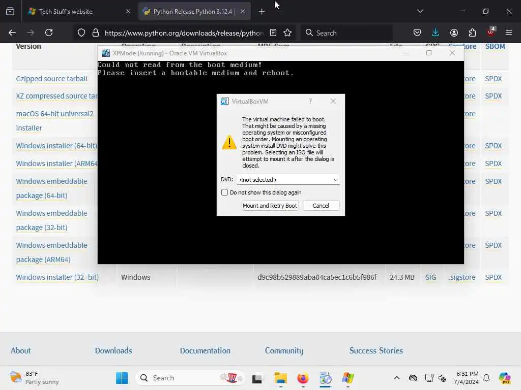Screen dimensions: 521x390
Task: Focus the Firefox Search box
Action: (x=346, y=33)
